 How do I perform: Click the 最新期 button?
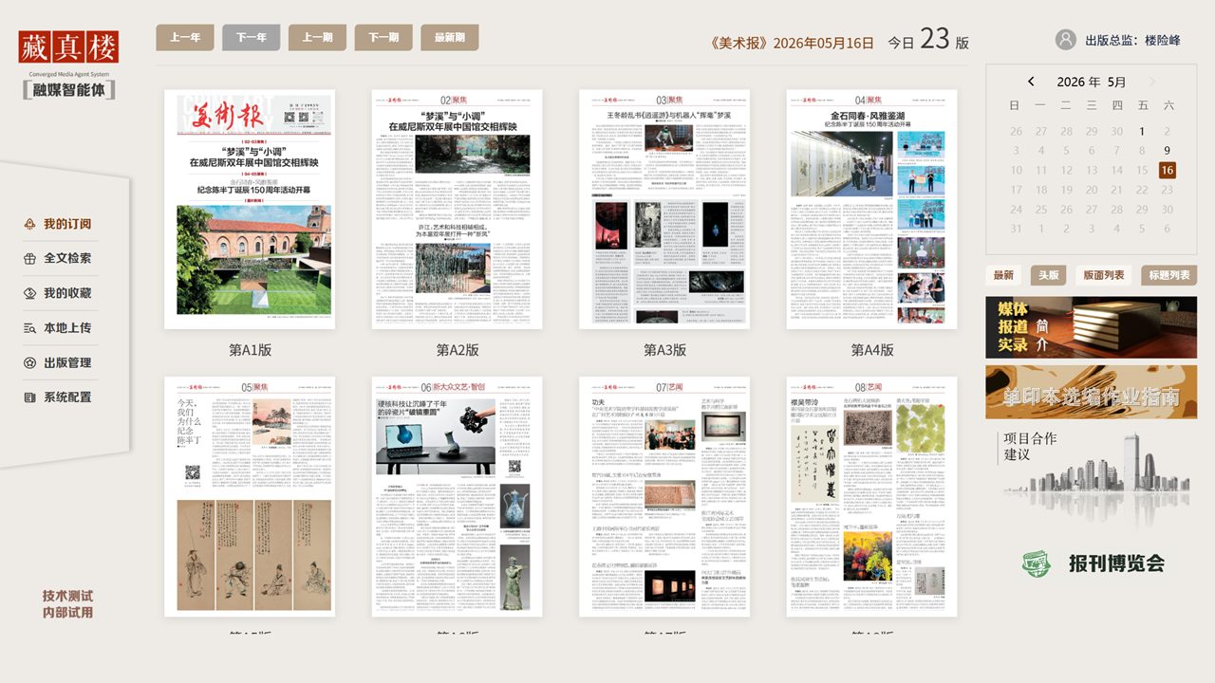[450, 38]
